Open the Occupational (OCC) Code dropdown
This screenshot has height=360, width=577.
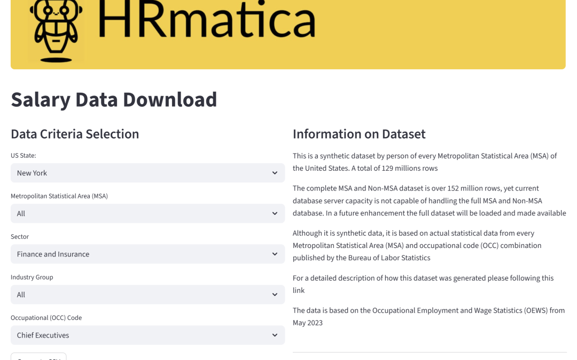pyautogui.click(x=147, y=335)
